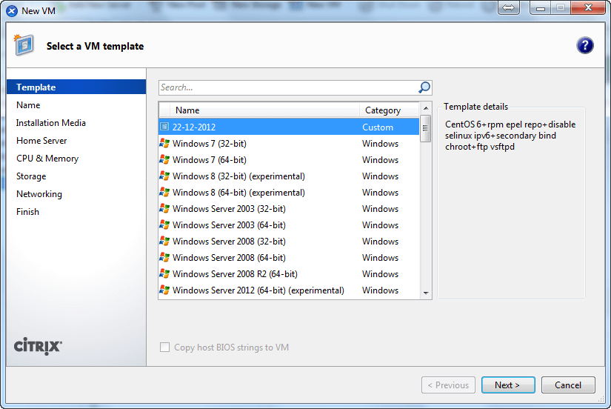This screenshot has width=611, height=409.
Task: Click the Windows 8 (32-bit) experimental row icon
Action: click(164, 176)
